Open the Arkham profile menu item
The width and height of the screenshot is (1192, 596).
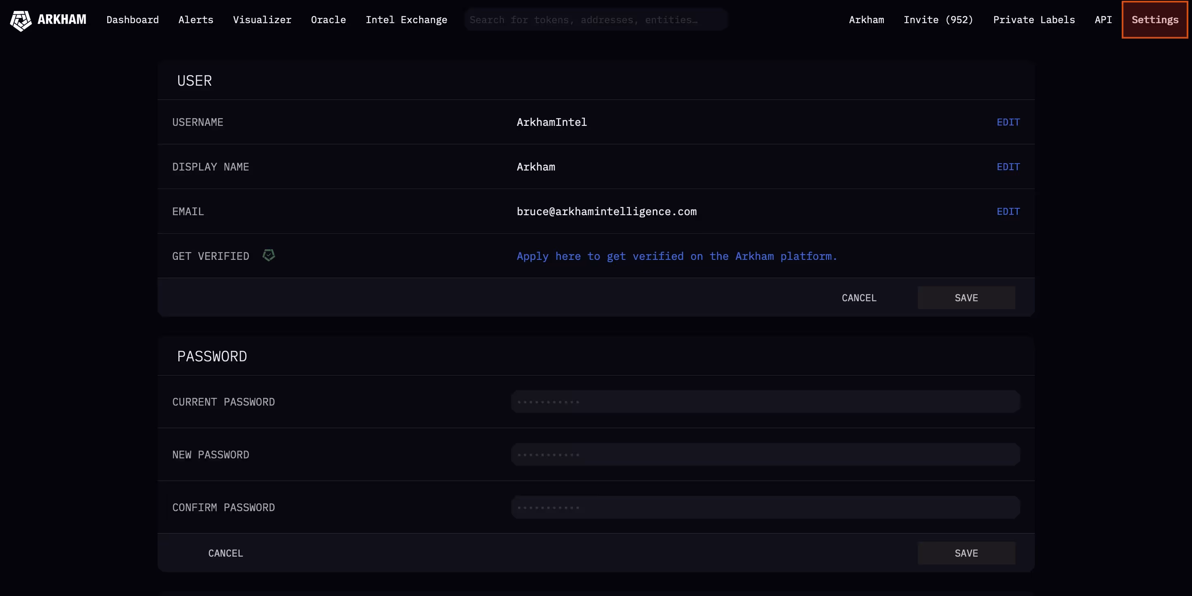(x=866, y=20)
